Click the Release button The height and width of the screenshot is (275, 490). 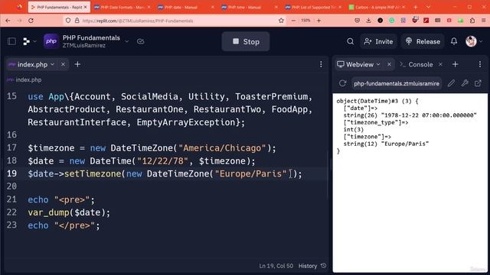click(x=423, y=41)
